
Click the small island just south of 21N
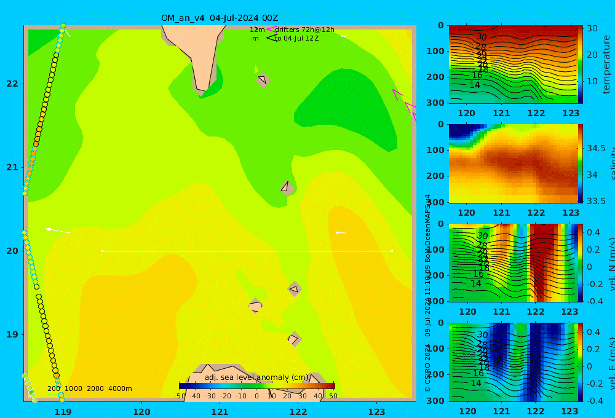287,188
